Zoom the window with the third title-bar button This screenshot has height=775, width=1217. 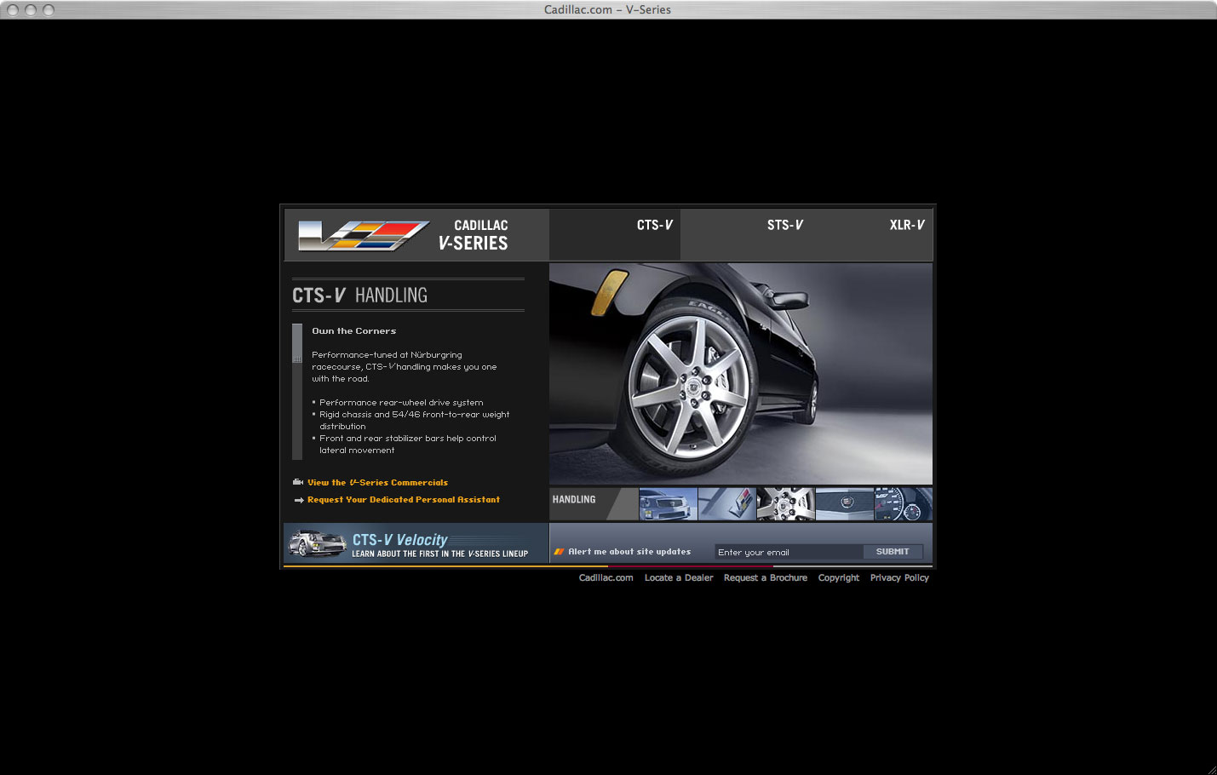point(49,9)
